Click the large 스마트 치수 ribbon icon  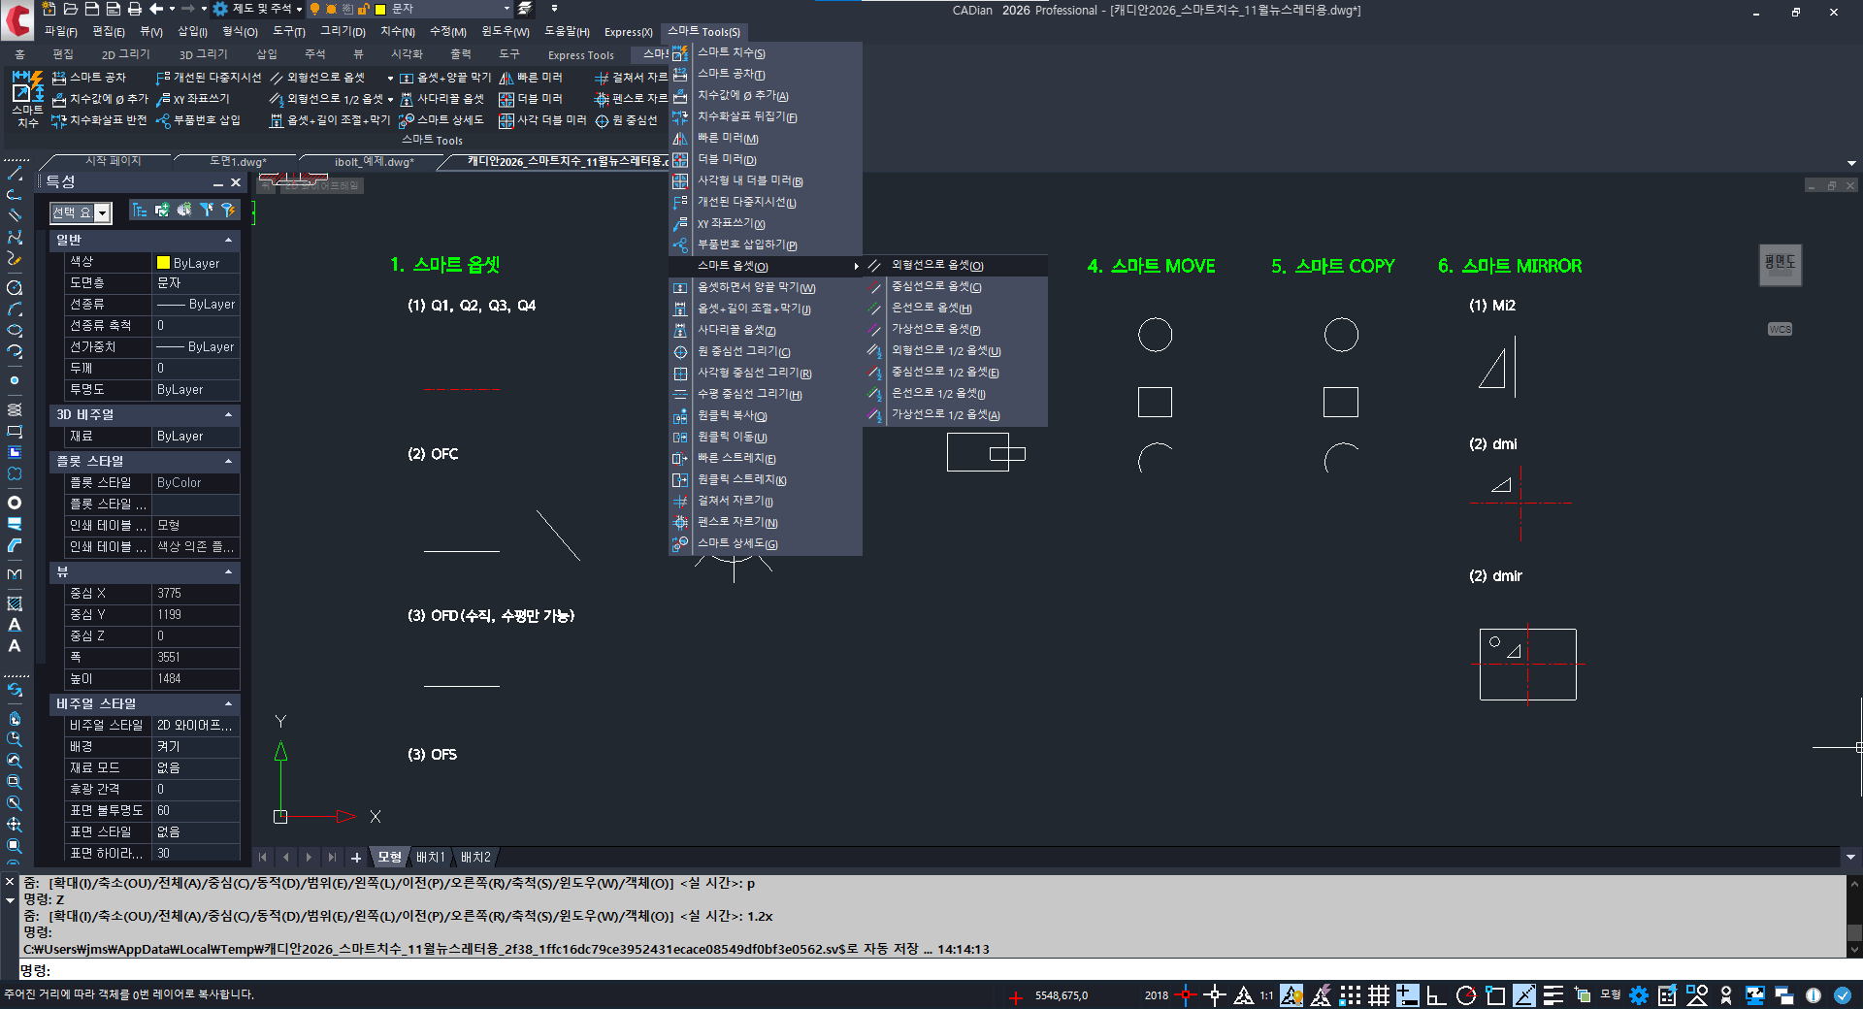click(x=27, y=97)
